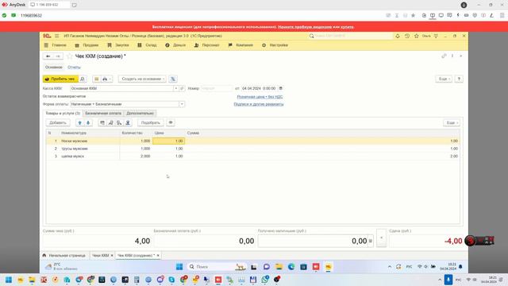Open the history clock icon in 1C

407,36
